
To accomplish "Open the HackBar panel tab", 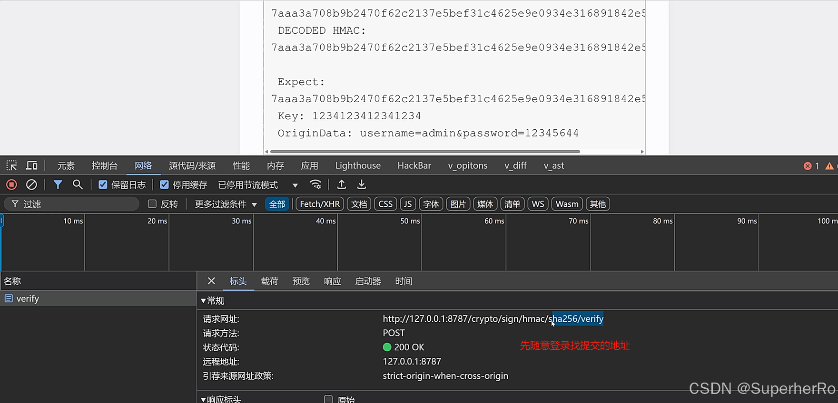I will (x=414, y=165).
